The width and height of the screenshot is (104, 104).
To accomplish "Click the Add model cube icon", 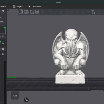I will [x=21, y=12].
